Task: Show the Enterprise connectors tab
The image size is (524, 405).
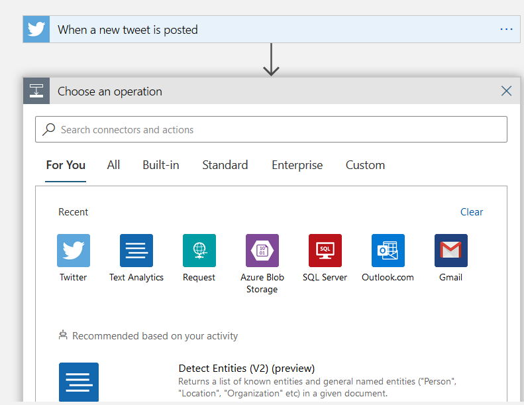Action: click(x=297, y=165)
